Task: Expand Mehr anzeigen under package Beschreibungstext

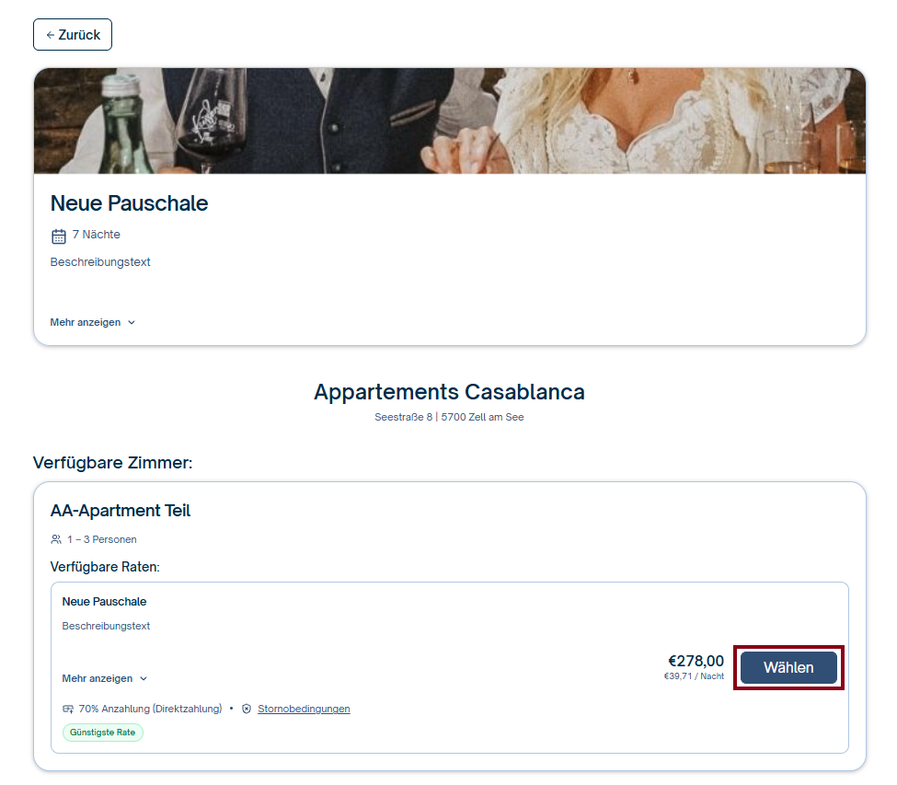Action: point(93,322)
